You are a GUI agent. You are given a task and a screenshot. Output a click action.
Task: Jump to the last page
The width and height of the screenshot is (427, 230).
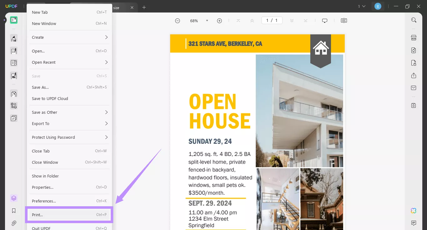pos(306,21)
